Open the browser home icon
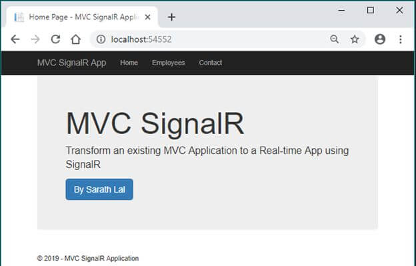Screen dimensions: 416x266 pos(75,39)
